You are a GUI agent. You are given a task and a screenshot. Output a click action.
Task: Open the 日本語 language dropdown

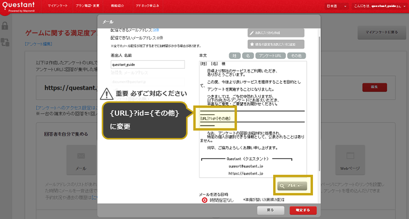click(336, 6)
